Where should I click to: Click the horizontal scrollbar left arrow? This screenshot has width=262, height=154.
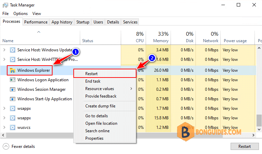pos(3,135)
